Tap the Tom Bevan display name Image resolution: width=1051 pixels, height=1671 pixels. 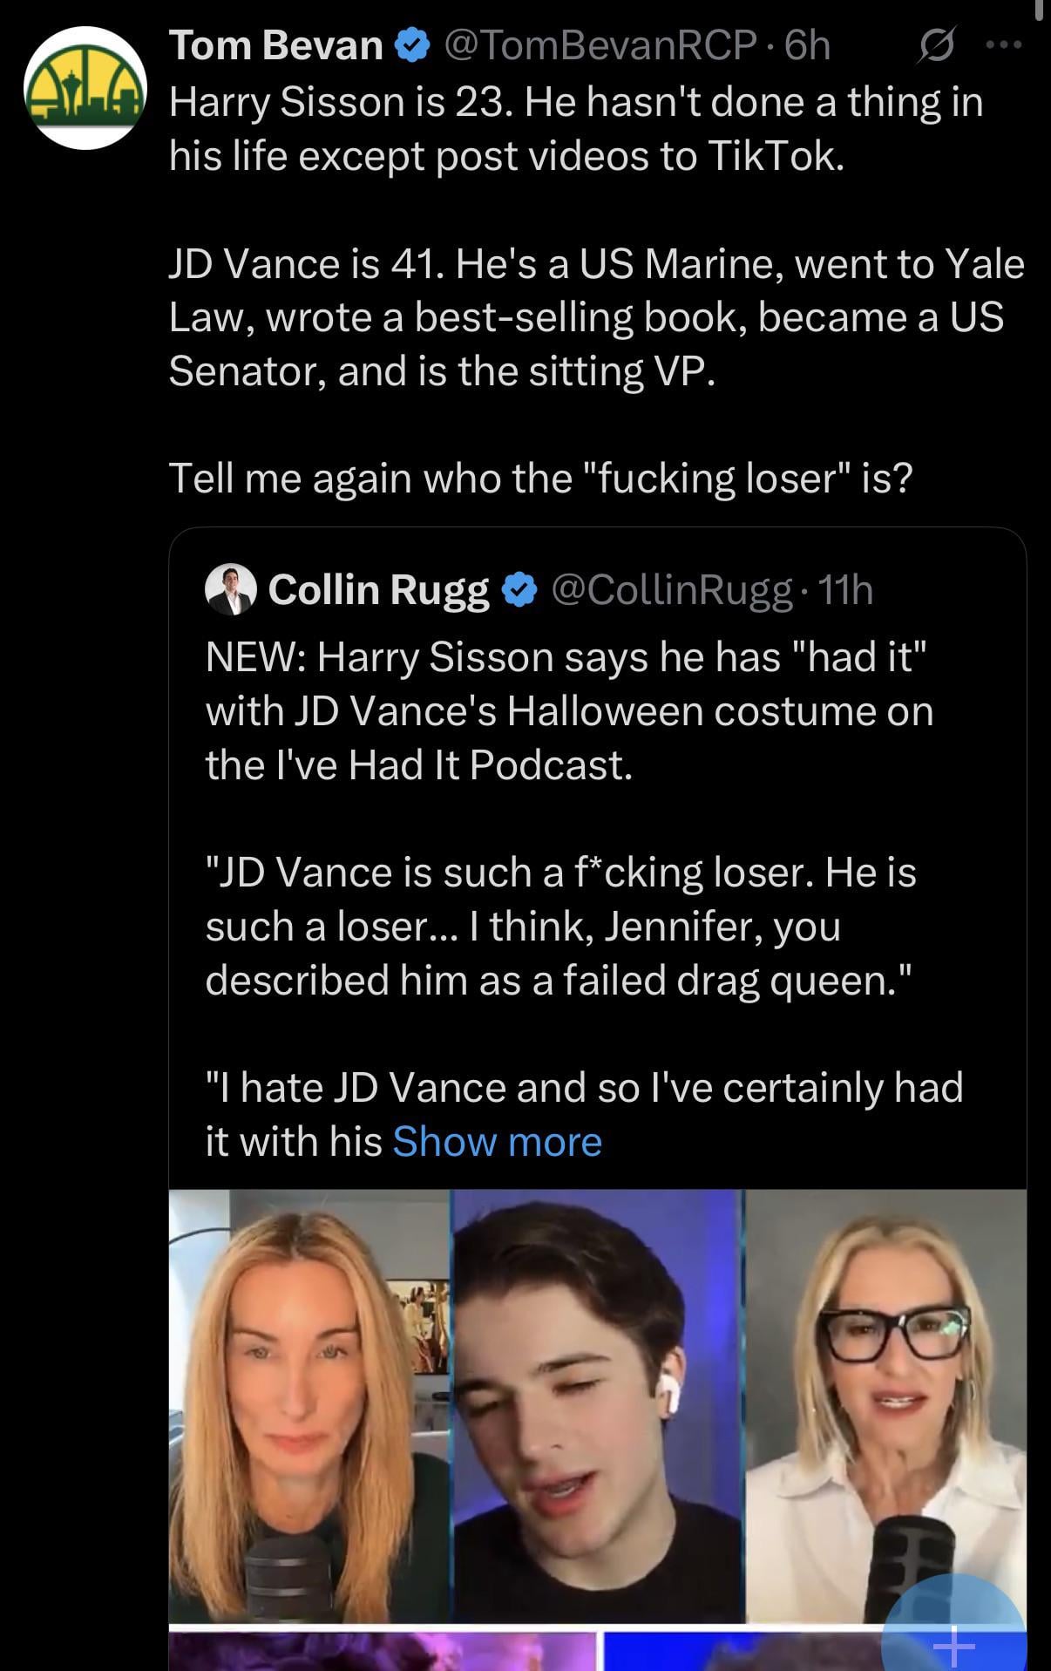(275, 45)
